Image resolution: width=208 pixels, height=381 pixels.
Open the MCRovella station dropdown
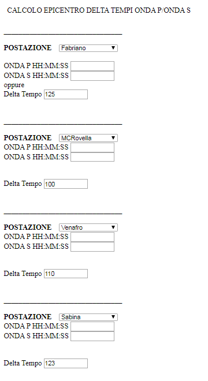(88, 138)
